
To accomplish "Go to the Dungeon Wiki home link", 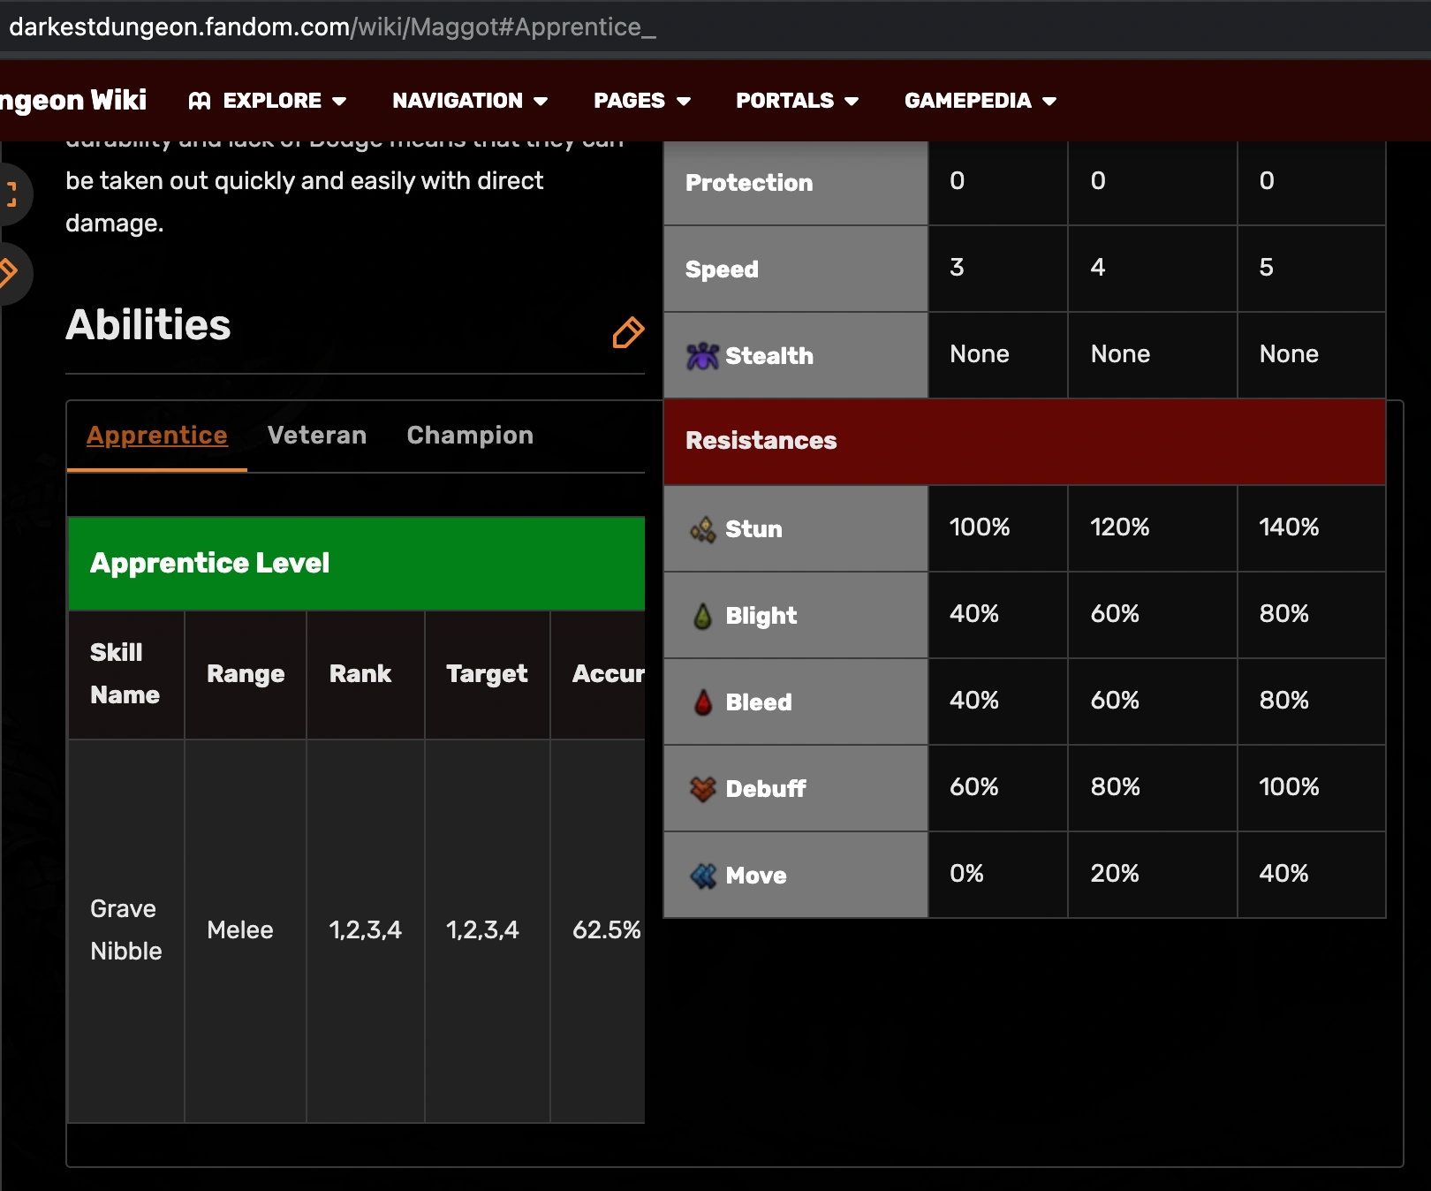I will 73,101.
